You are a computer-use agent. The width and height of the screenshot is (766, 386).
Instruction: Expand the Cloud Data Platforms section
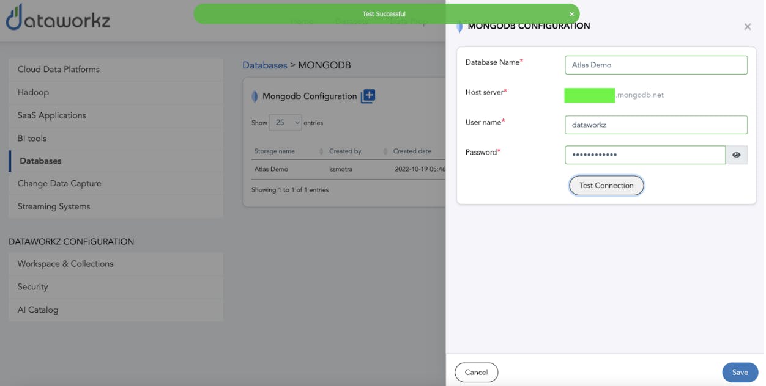click(x=59, y=69)
